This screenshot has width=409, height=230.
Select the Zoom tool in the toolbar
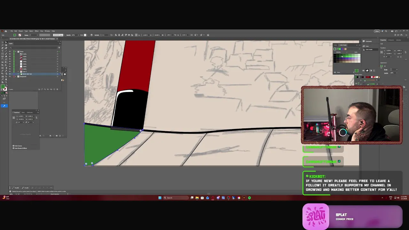click(6, 82)
